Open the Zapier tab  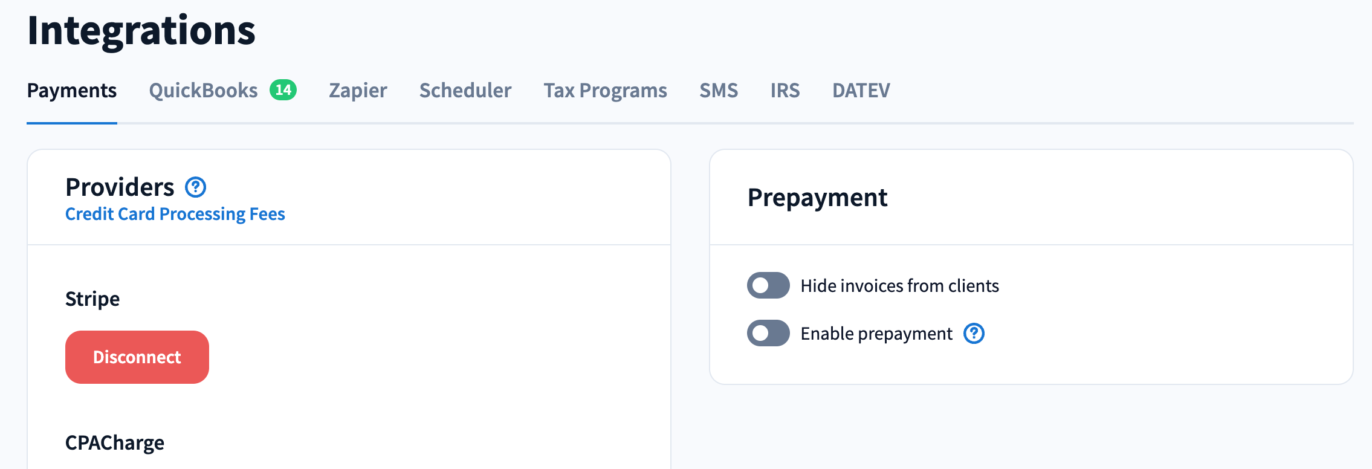click(358, 91)
